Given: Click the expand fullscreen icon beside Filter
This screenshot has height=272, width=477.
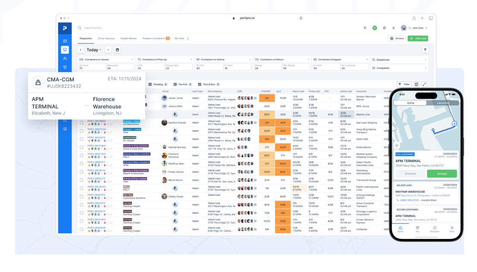Looking at the screenshot, I should click(x=424, y=84).
